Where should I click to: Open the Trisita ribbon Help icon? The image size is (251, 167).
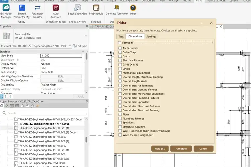[x=133, y=10]
